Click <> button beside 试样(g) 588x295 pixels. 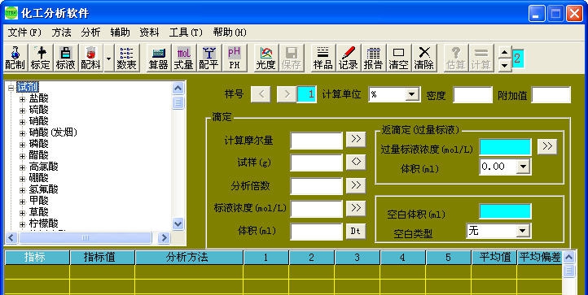(356, 162)
